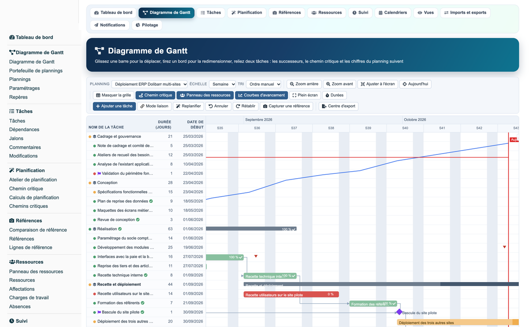
Task: Toggle Courbes d'avancement display
Action: (x=261, y=95)
